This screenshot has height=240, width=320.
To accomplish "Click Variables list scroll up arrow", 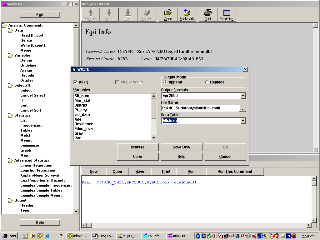I will [x=154, y=96].
